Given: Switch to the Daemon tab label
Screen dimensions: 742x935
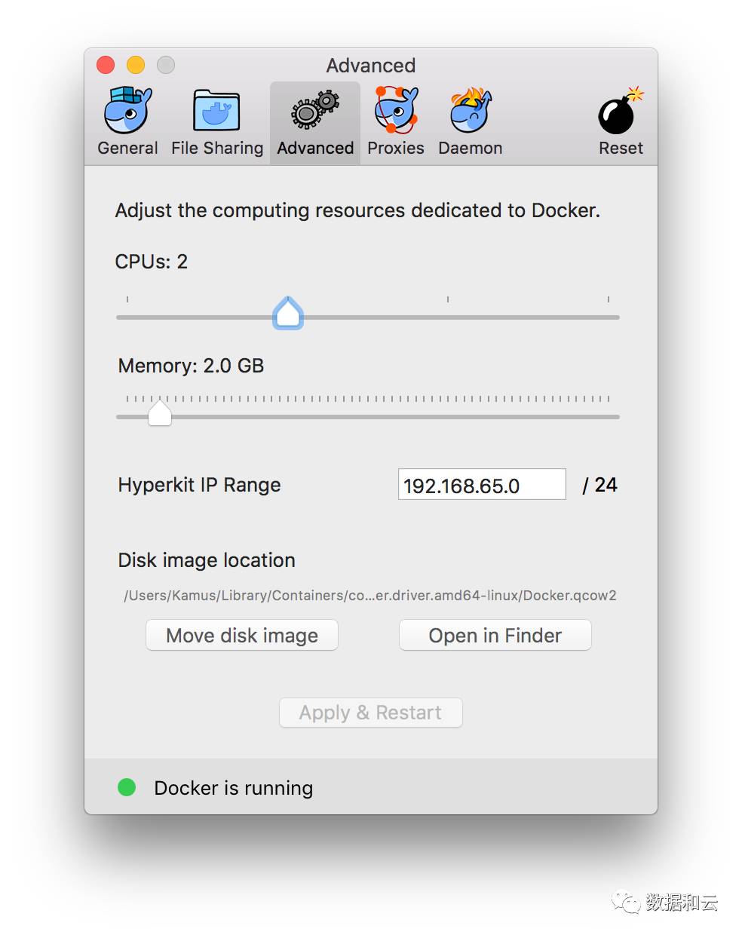Looking at the screenshot, I should click(471, 148).
